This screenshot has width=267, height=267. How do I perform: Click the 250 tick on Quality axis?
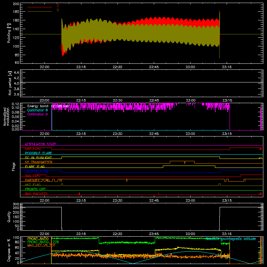(16, 208)
